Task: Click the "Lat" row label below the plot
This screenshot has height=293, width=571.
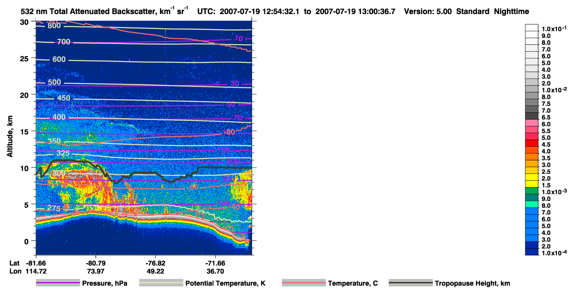Action: click(x=14, y=263)
